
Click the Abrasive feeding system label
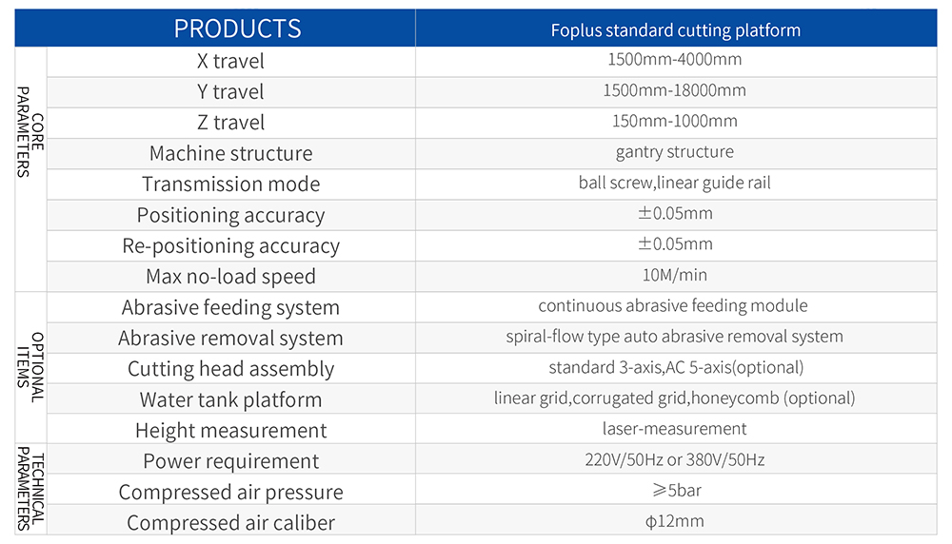tap(230, 307)
